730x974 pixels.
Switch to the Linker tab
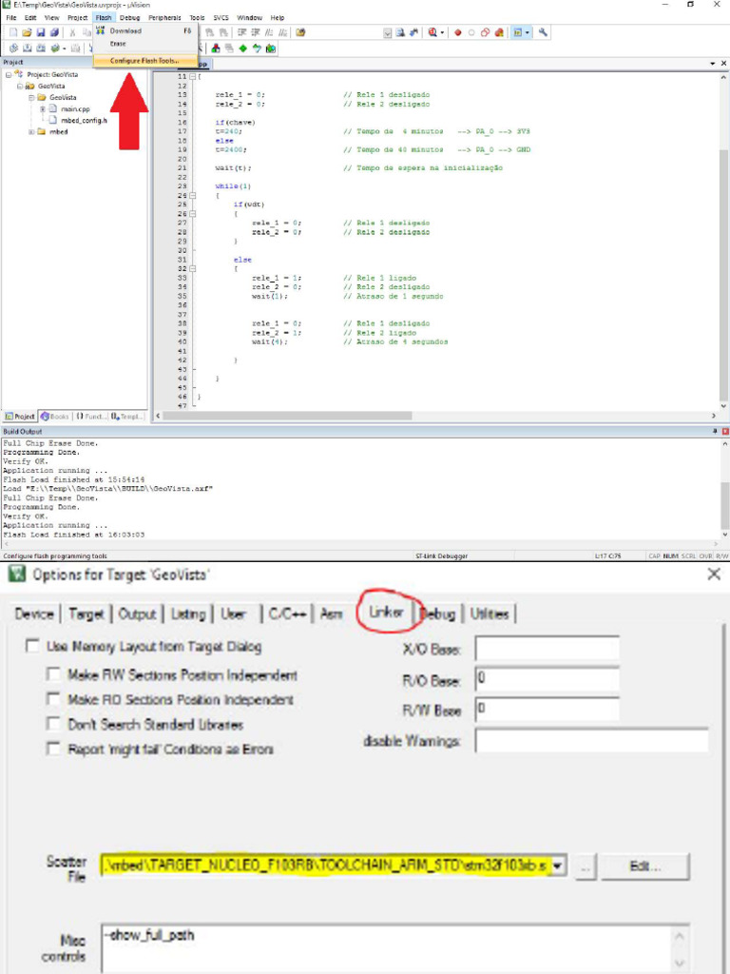coord(386,613)
